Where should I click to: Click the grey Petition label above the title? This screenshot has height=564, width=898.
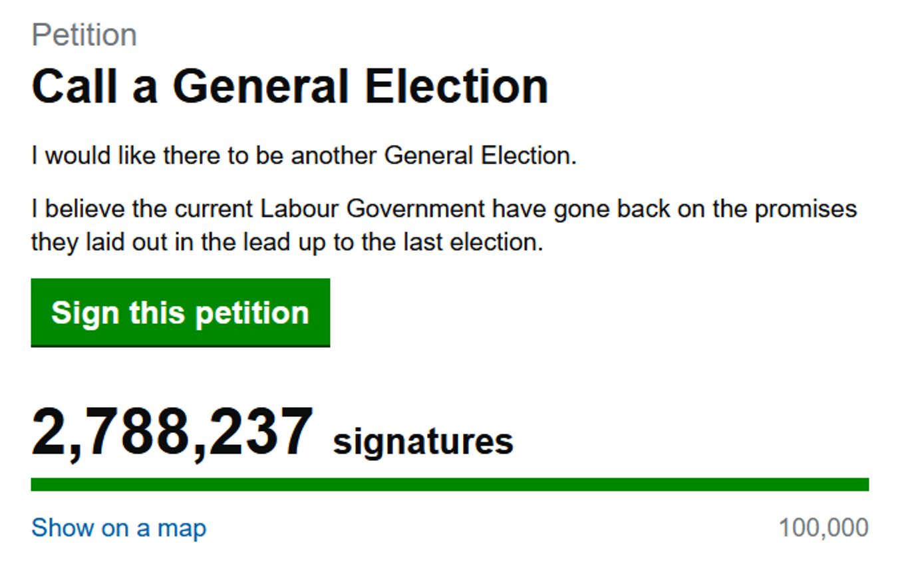pos(84,35)
